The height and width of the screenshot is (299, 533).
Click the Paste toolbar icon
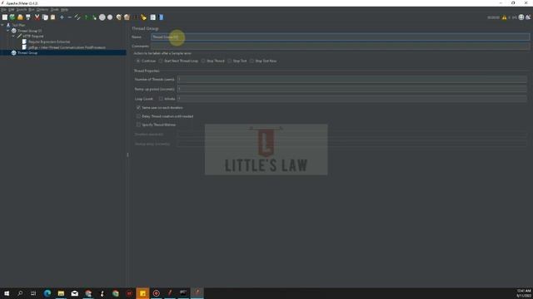[52, 17]
